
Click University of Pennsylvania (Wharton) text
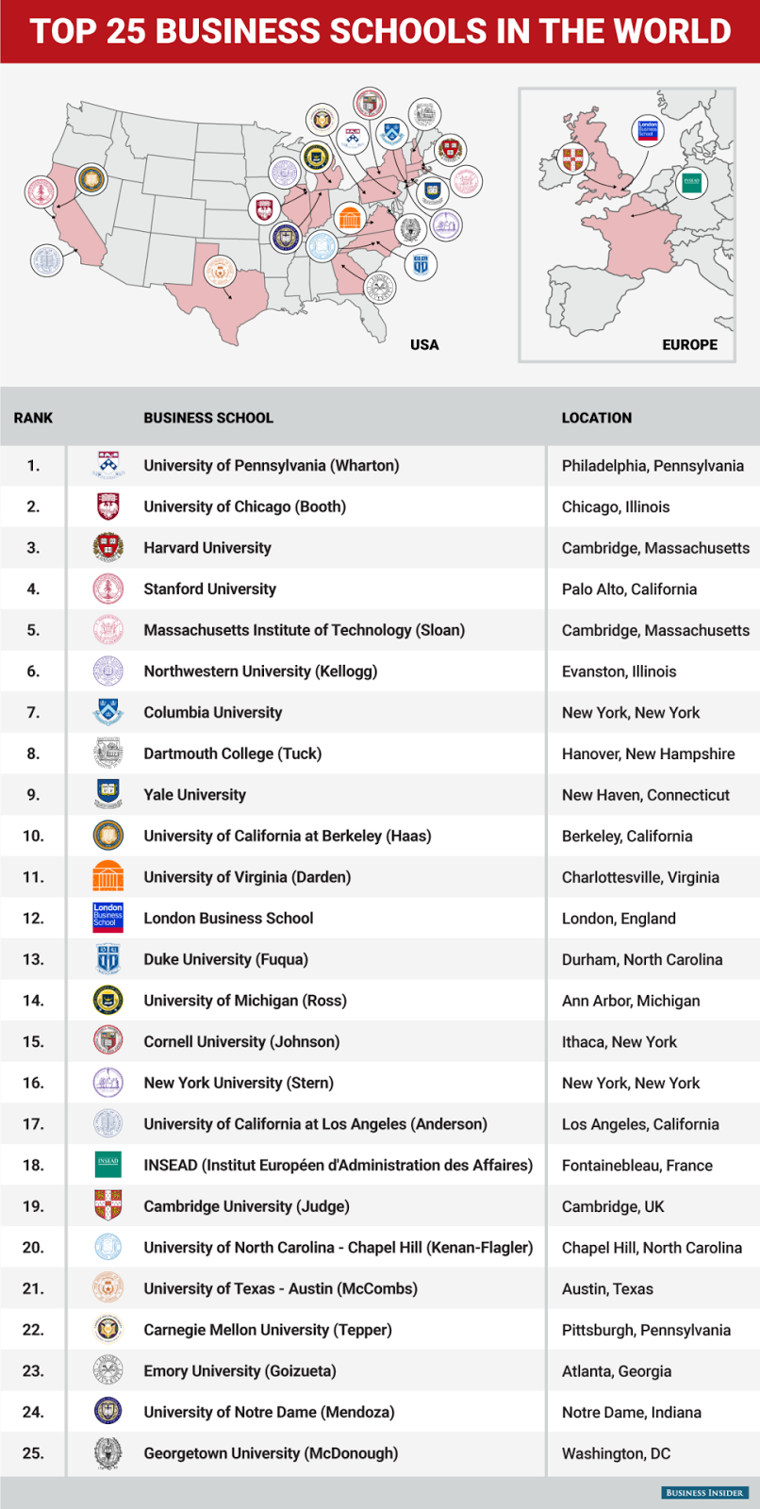pos(272,465)
